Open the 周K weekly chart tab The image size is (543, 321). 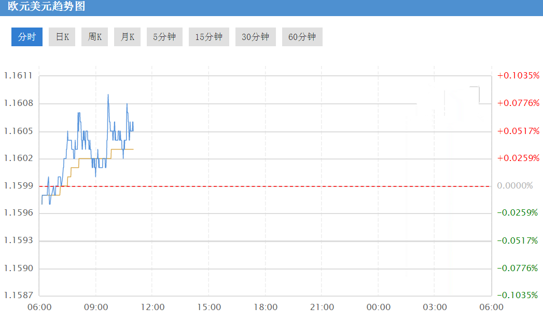(94, 37)
